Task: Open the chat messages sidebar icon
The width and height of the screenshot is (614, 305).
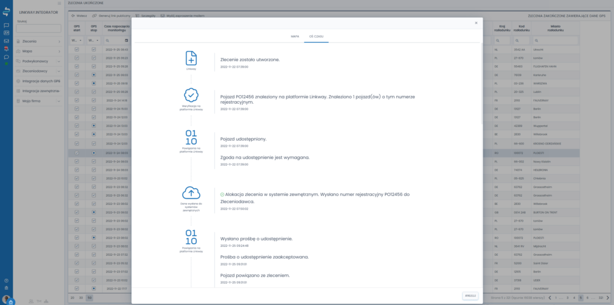Action: point(6,57)
